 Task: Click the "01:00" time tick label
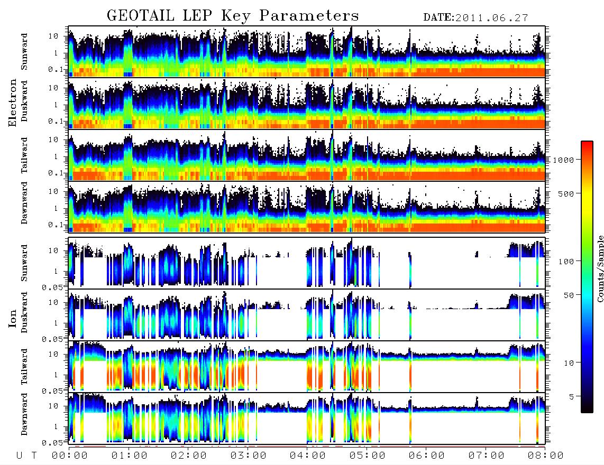[x=130, y=455]
